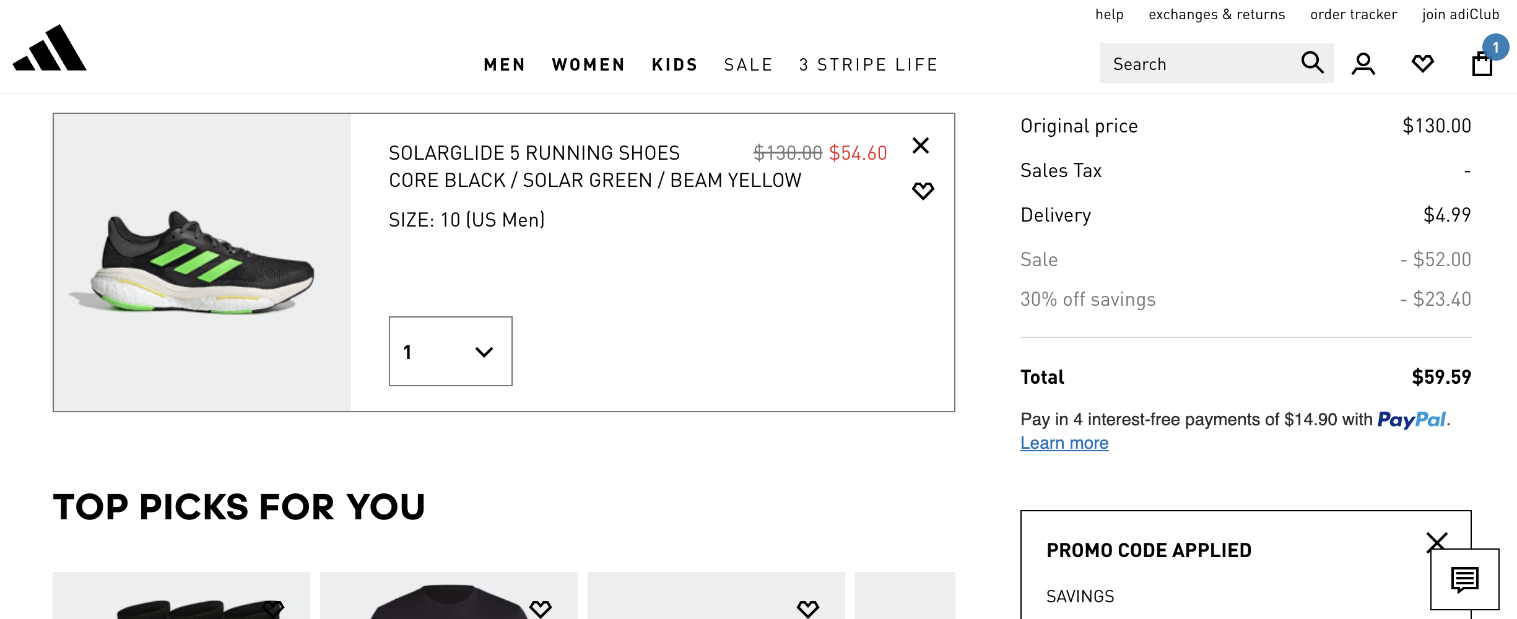Open the shopping bag icon

[x=1482, y=63]
